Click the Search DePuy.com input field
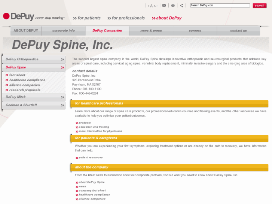The width and height of the screenshot is (272, 204). tap(220, 5)
